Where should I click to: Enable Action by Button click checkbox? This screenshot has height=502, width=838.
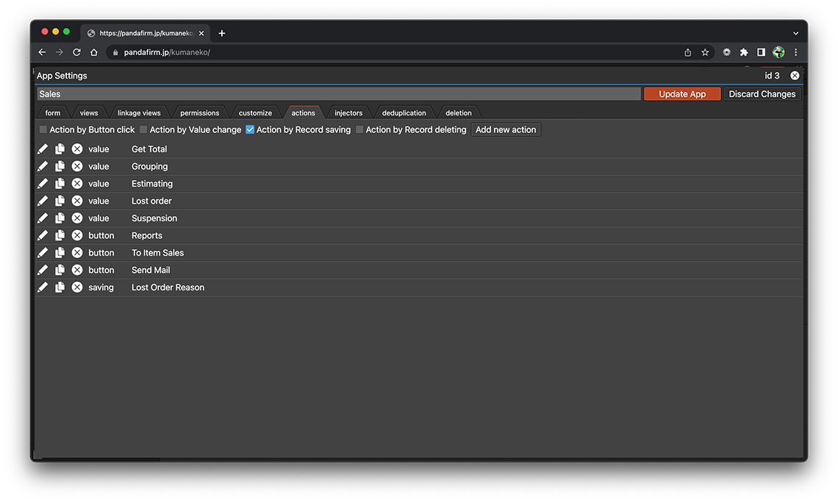point(43,130)
